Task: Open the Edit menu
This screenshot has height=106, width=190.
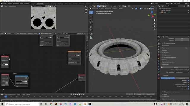Action: click(x=10, y=4)
